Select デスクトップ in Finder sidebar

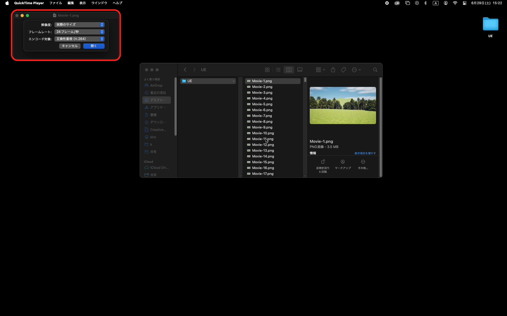coord(157,100)
